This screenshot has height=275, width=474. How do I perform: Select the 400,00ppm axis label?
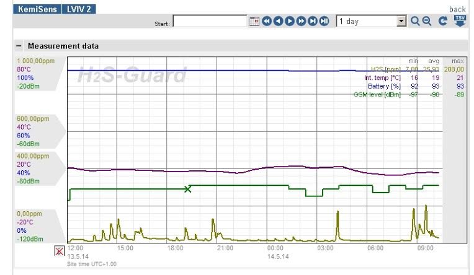coord(33,156)
